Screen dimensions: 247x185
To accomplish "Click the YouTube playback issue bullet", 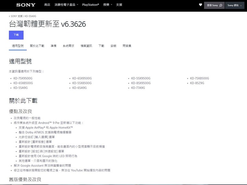I will tap(62, 170).
